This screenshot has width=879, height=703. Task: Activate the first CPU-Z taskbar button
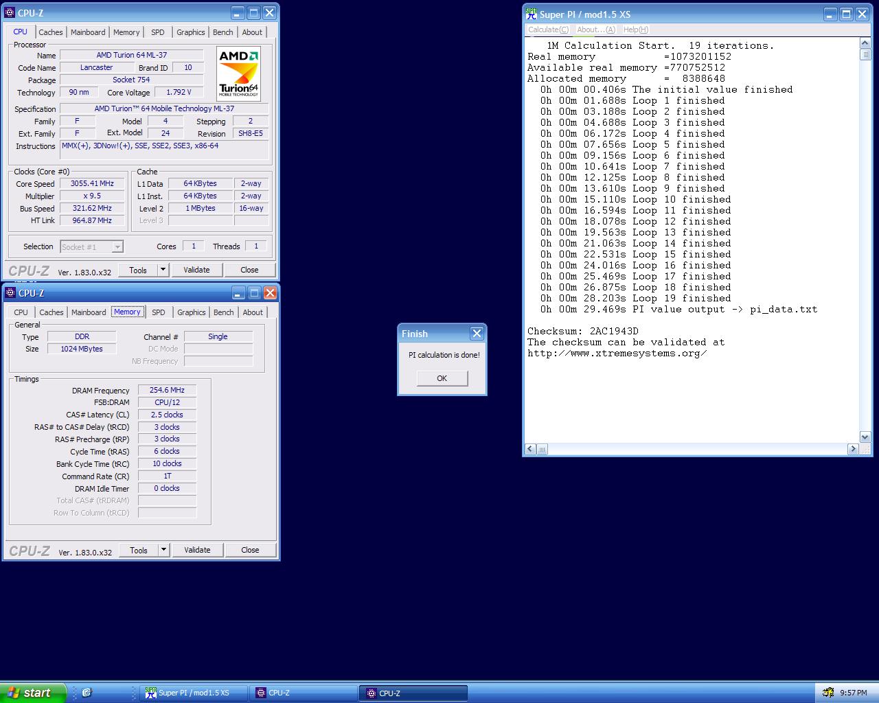[x=303, y=693]
